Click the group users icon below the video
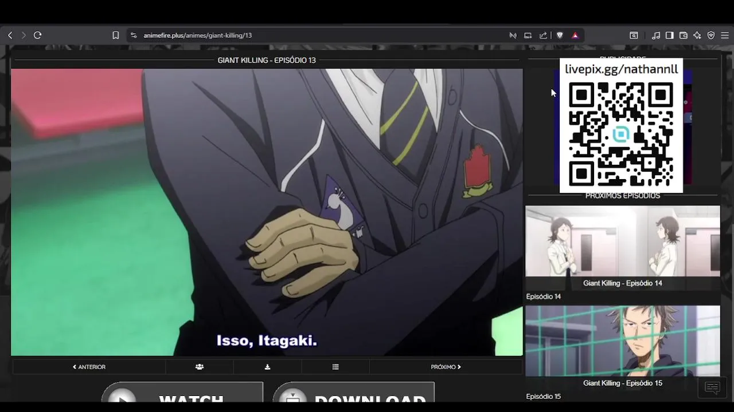The image size is (734, 412). 200,367
